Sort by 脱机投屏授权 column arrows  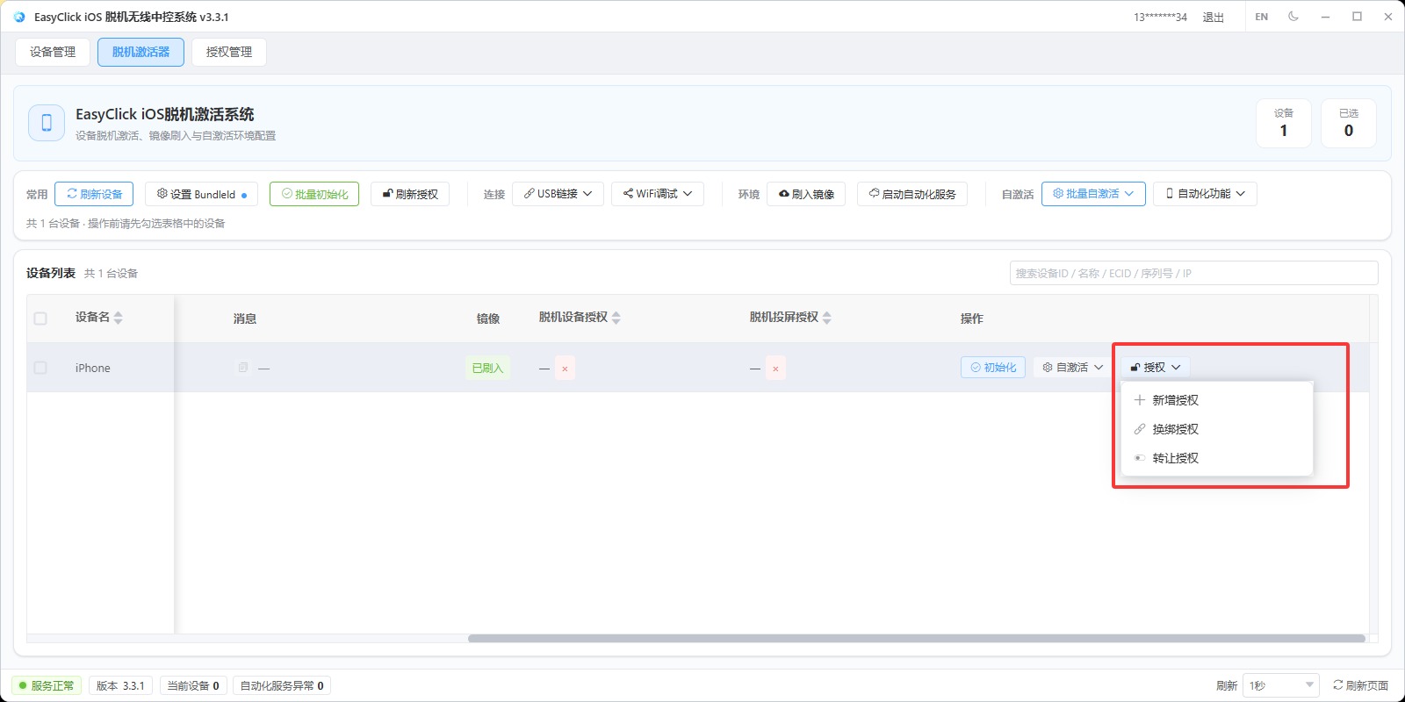[827, 318]
